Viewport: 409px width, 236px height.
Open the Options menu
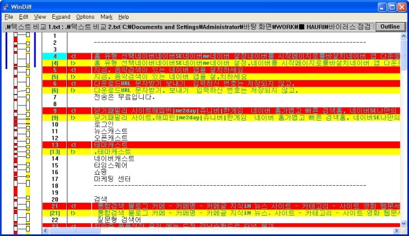(85, 17)
